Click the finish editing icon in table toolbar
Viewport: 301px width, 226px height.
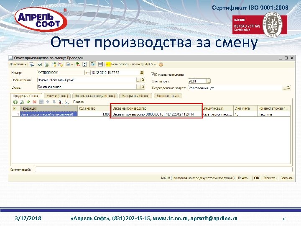tap(41, 102)
